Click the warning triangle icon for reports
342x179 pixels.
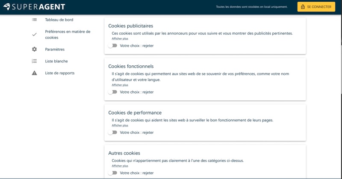(x=34, y=73)
